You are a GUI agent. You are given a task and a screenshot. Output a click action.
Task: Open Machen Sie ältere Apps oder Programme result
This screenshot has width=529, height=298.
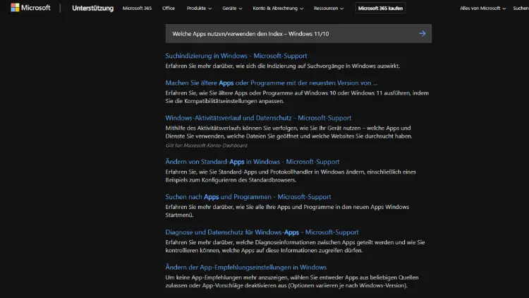pos(272,83)
